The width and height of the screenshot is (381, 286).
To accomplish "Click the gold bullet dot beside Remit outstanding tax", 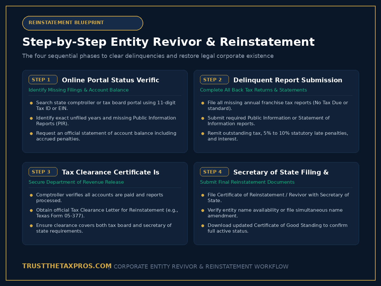I will click(203, 133).
